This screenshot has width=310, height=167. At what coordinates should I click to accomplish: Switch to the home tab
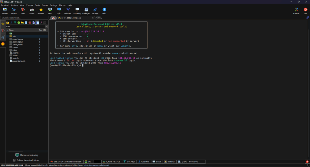click(53, 18)
